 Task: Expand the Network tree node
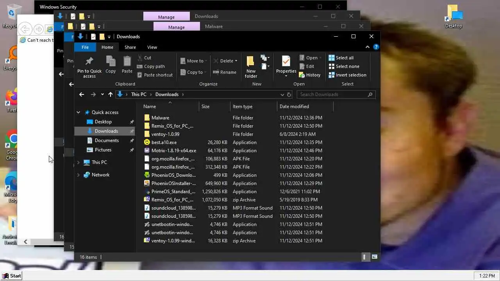coord(78,175)
